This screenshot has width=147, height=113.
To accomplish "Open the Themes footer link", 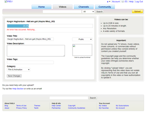I will pos(37,106).
